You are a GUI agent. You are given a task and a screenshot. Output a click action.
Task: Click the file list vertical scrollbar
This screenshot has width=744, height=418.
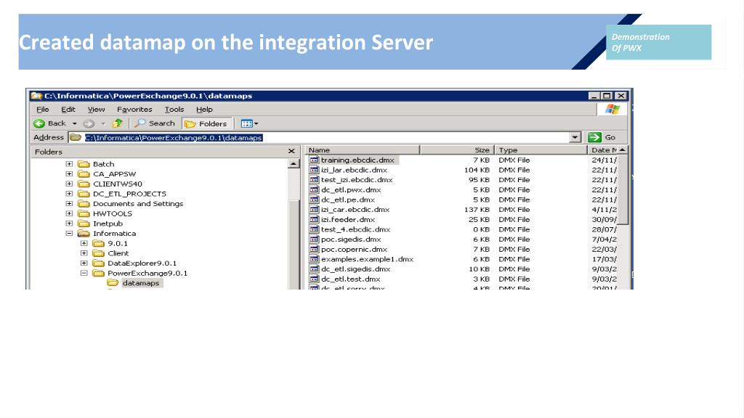tap(623, 189)
